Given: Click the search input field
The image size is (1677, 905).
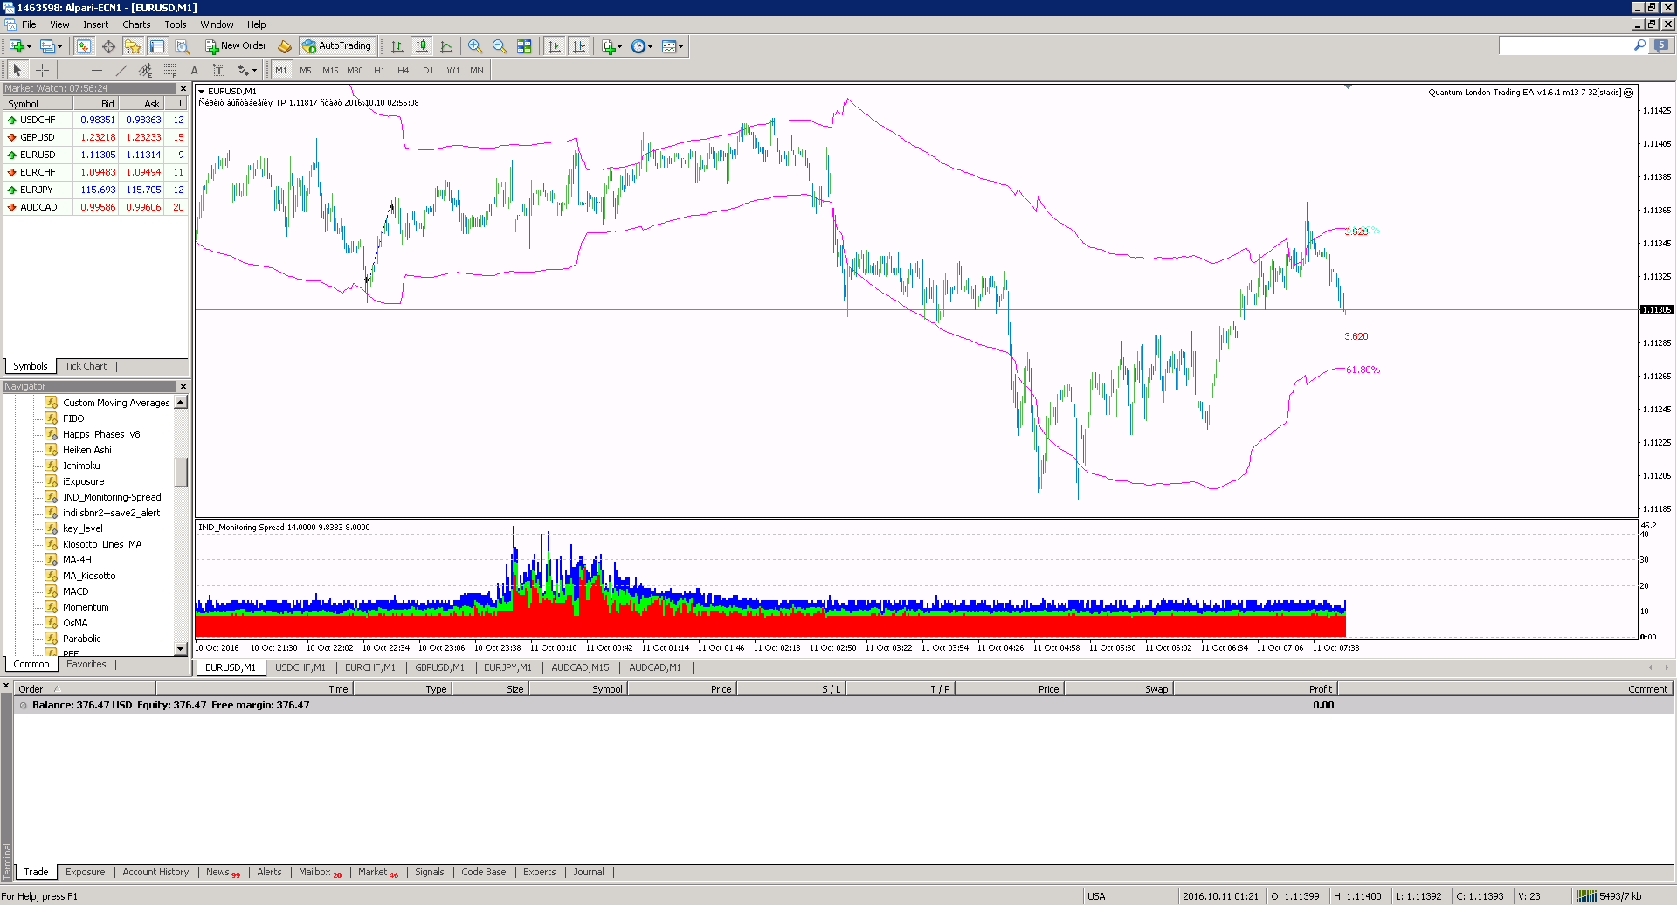Looking at the screenshot, I should point(1565,45).
